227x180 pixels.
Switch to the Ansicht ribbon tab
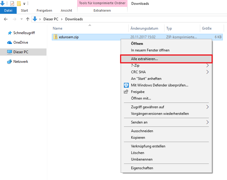[66, 10]
